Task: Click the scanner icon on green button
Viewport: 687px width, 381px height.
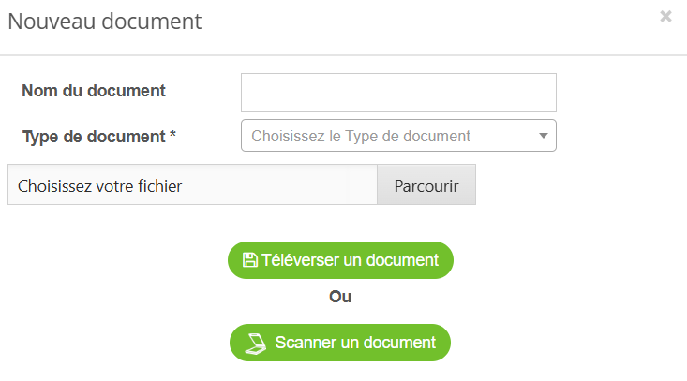Action: 256,343
